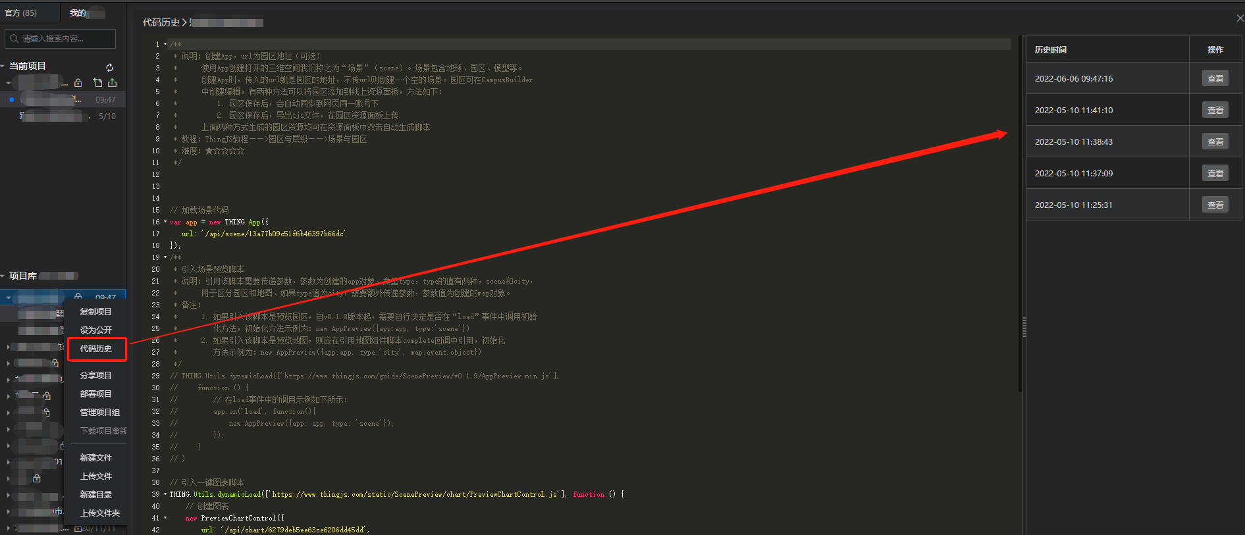View history version 2022-05-10 11:25:31
Viewport: 1245px width, 535px height.
1215,205
